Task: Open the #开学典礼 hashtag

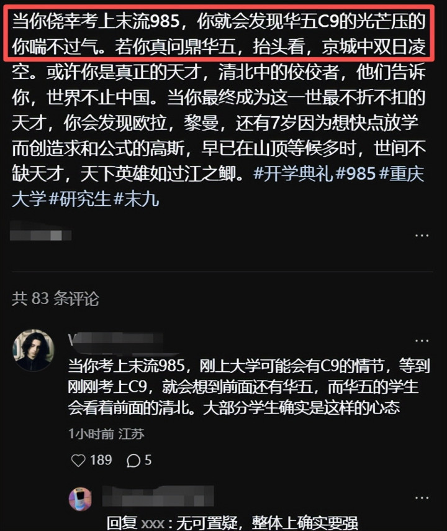Action: coord(294,173)
